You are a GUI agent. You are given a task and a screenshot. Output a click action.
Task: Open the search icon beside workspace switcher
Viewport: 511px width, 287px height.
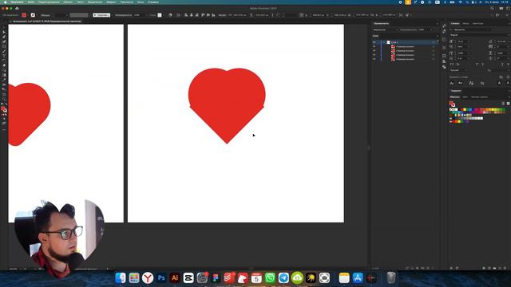(x=492, y=9)
